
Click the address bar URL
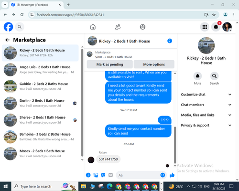70,15
